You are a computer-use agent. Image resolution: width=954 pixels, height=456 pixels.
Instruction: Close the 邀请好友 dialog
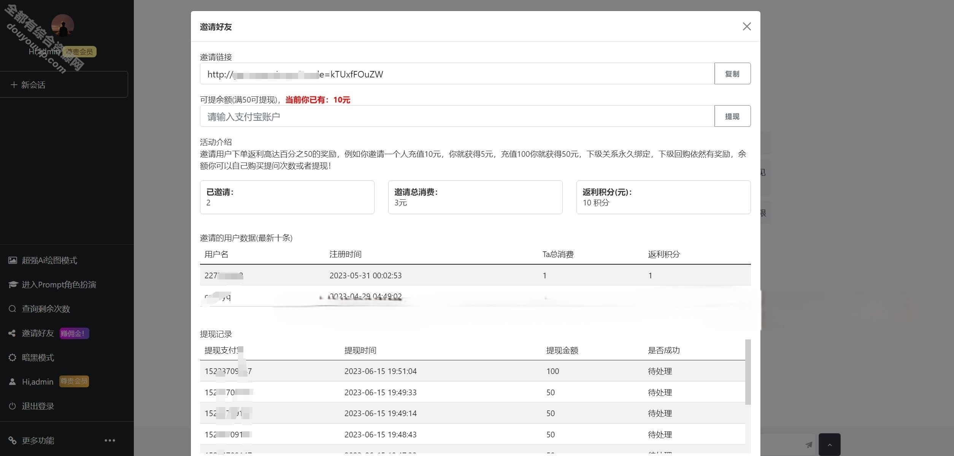coord(747,26)
